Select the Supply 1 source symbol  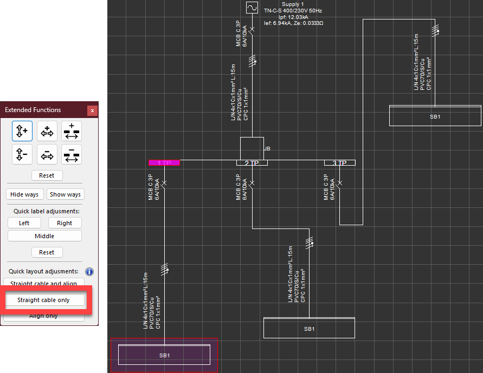[252, 8]
